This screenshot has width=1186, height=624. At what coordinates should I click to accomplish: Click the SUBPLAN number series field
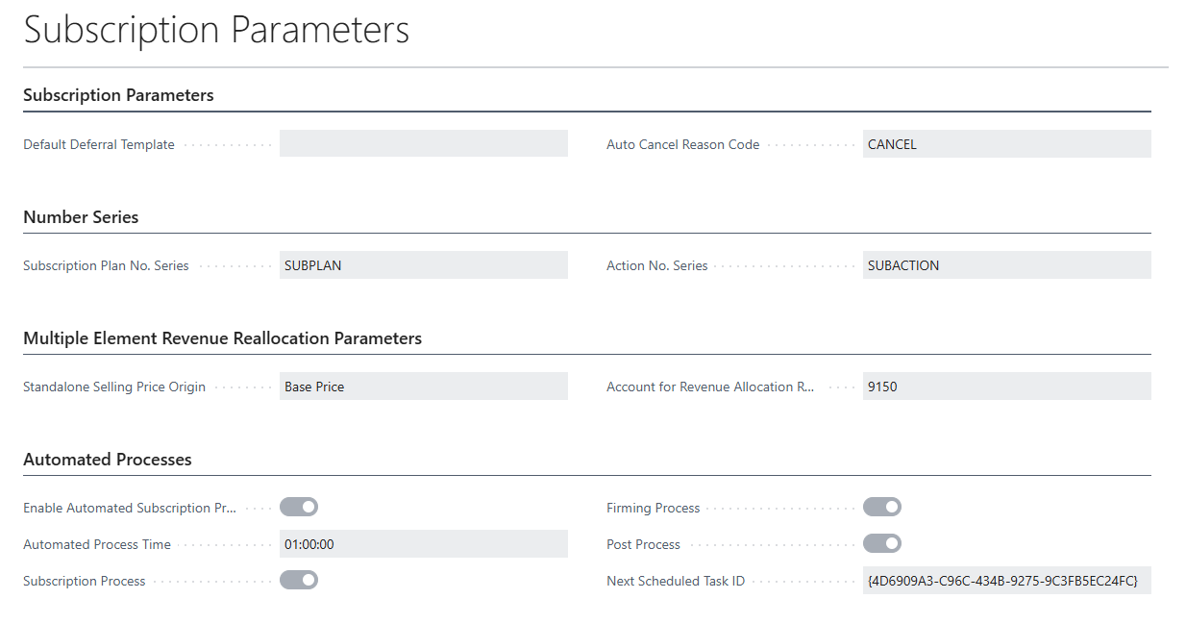pos(423,265)
